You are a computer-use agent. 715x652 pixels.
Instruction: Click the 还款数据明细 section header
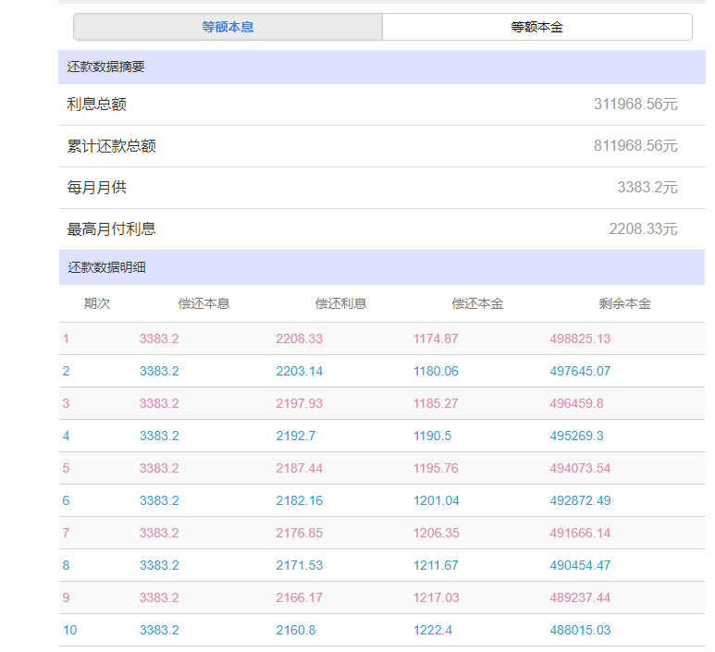click(x=105, y=268)
